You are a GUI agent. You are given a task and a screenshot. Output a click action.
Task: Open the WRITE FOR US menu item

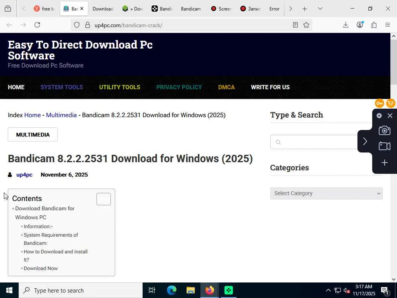tap(270, 87)
